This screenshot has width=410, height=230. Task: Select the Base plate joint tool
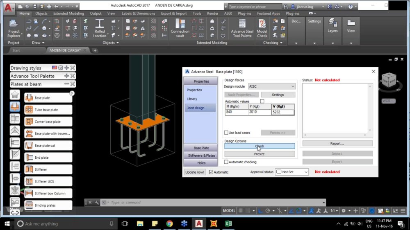click(48, 98)
